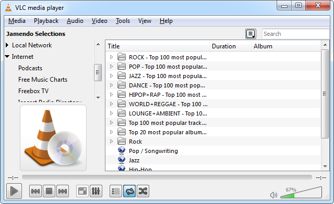Click the VLC cone icon in title bar
This screenshot has height=204, width=334.
pos(8,8)
